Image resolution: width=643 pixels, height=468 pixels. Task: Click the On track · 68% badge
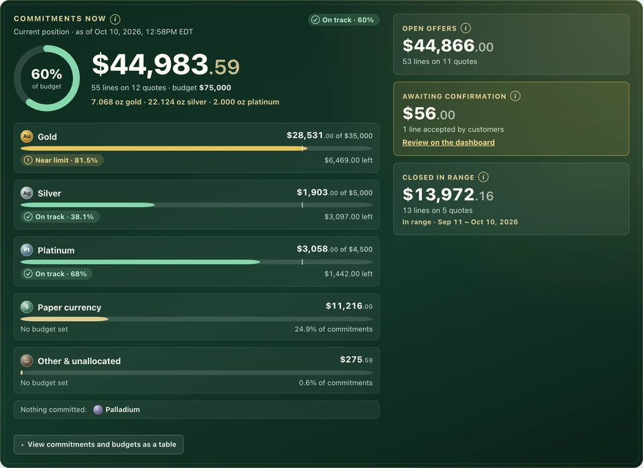point(56,274)
